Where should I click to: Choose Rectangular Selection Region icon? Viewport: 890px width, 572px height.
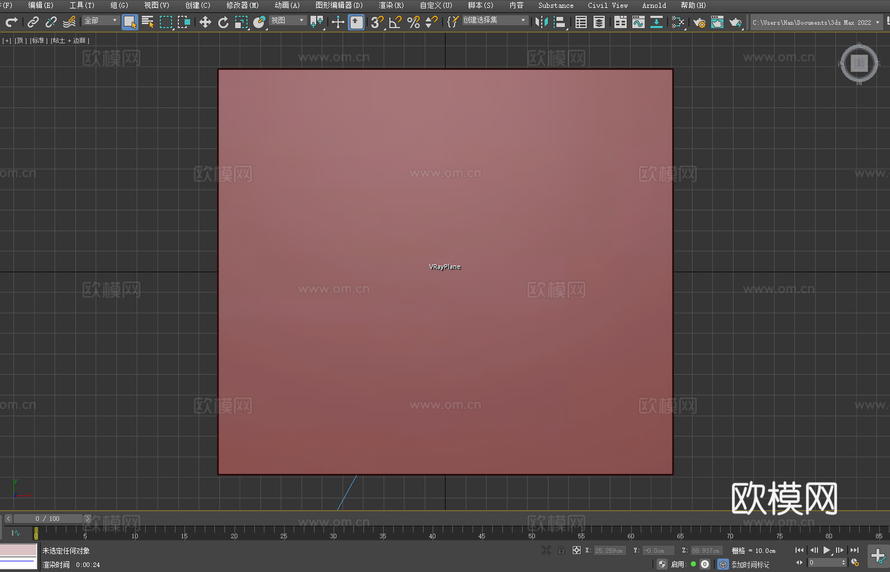click(166, 22)
